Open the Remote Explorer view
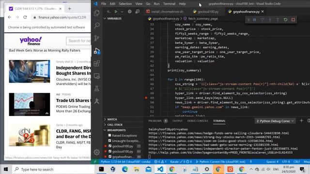The width and height of the screenshot is (310, 174). point(97,76)
